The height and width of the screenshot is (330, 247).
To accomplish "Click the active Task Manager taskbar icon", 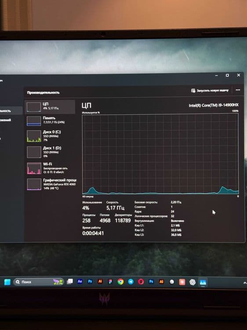I will 203,282.
